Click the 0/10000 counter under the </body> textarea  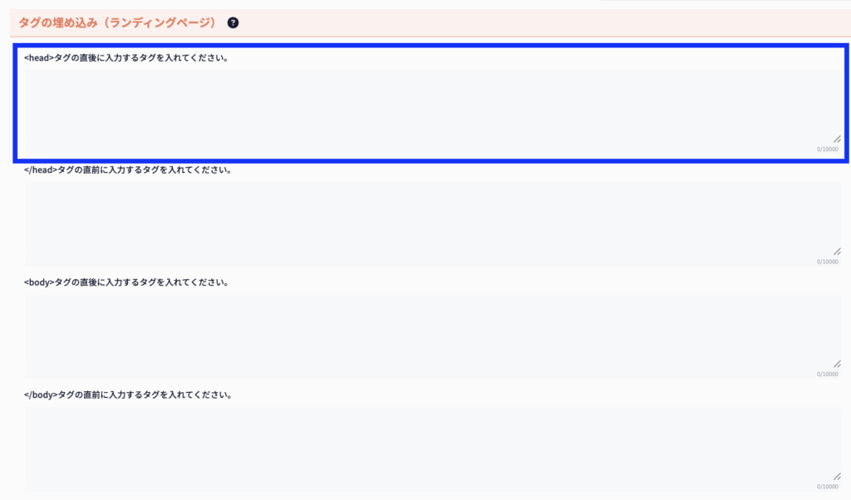827,486
